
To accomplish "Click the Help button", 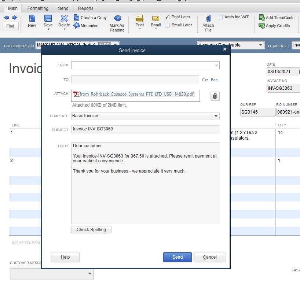I will [65, 257].
